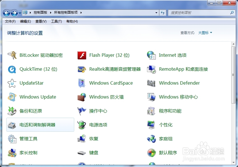The image size is (238, 167).
Task: Click the vertical scrollbar thumb
Action: point(233,75)
